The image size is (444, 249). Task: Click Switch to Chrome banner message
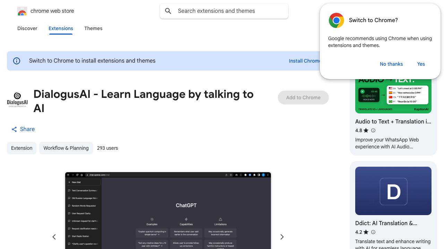point(92,61)
